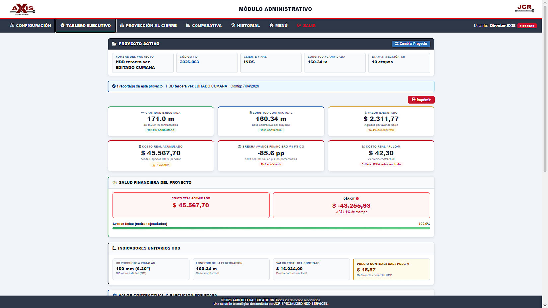Screen dimensions: 548x308
Task: Log out with Salir
Action: [306, 25]
